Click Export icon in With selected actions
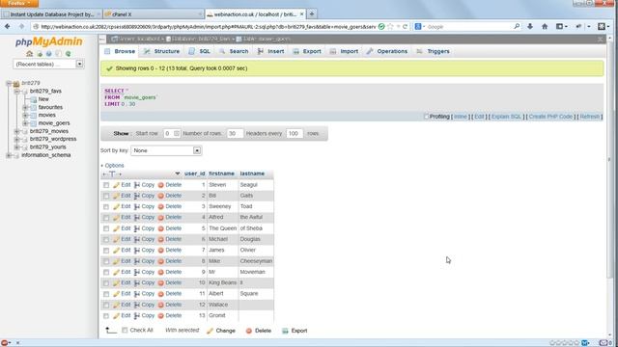The image size is (618, 347). tap(285, 331)
